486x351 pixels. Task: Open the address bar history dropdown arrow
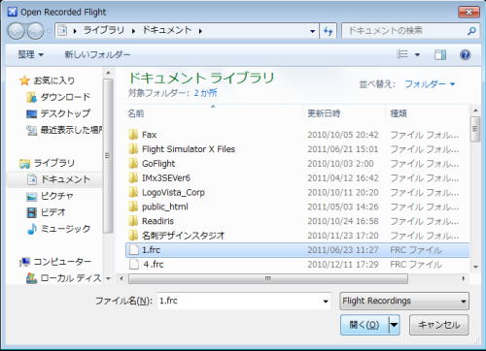[x=312, y=31]
